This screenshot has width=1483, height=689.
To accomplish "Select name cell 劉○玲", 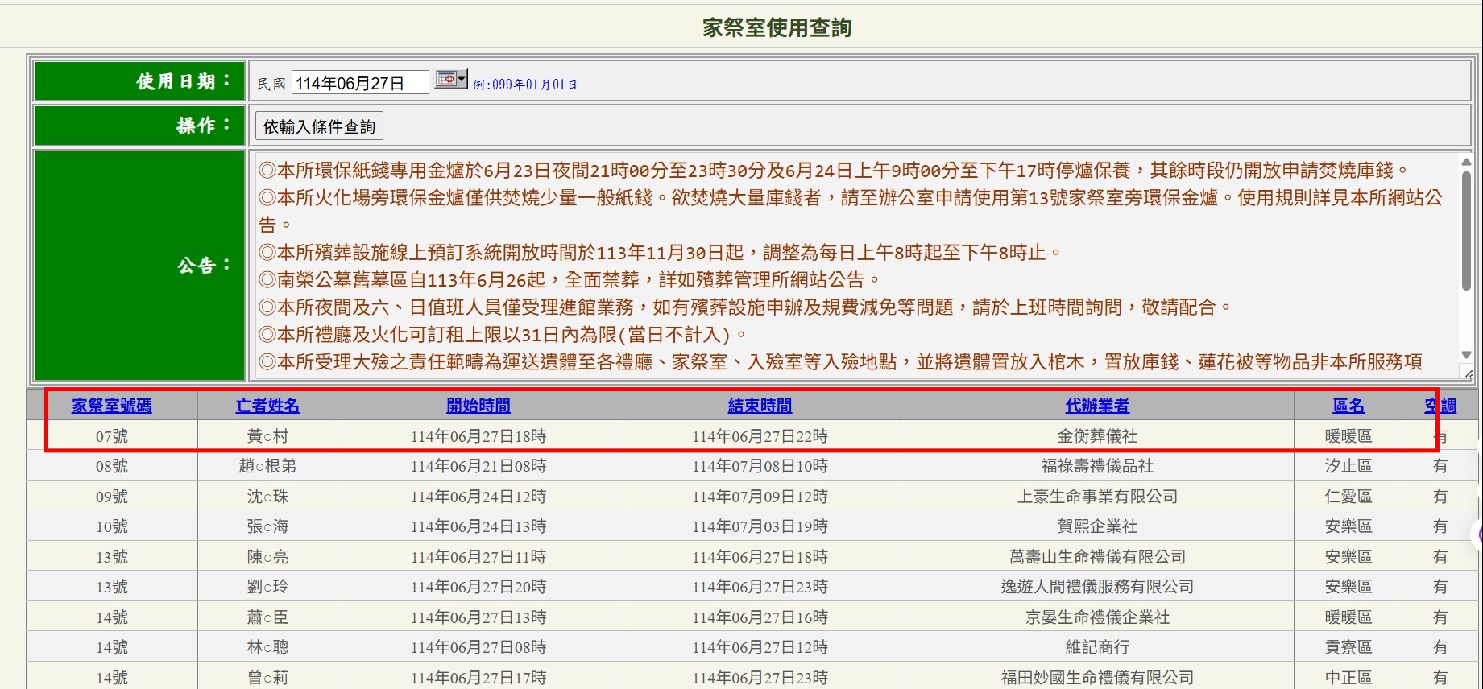I will pos(267,587).
